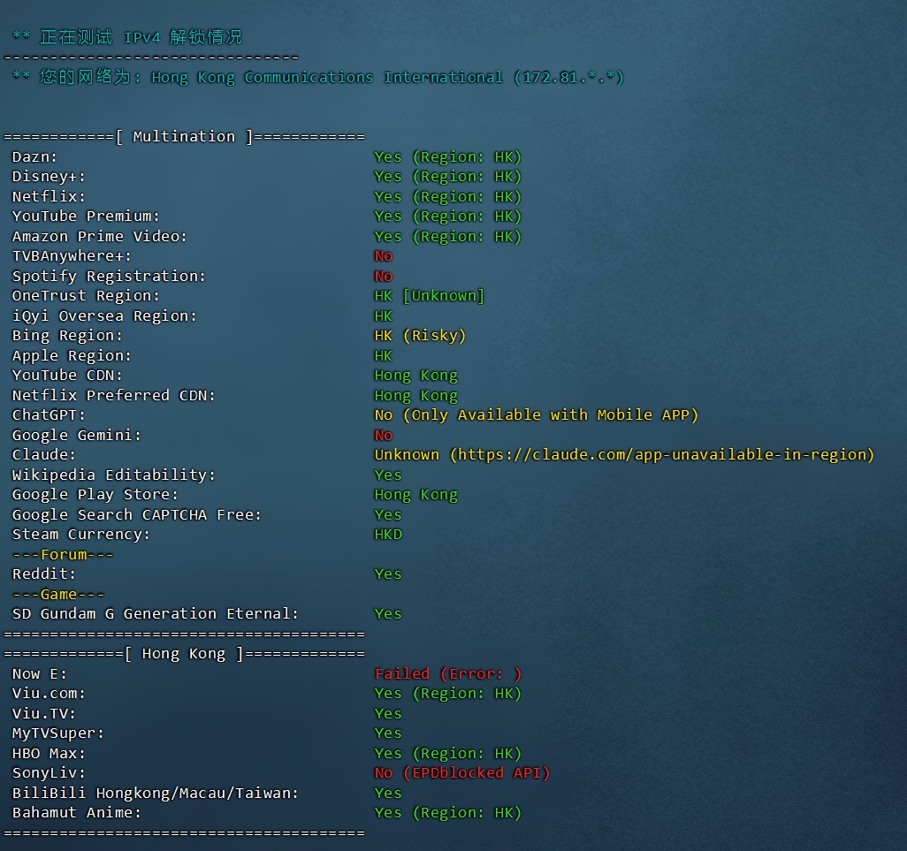Click the red No beside TVBAnywhere+
Screen dimensions: 907x851
[384, 256]
